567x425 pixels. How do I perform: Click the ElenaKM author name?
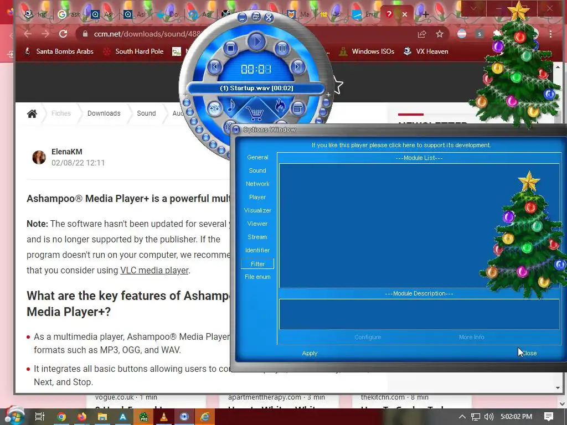click(x=67, y=152)
